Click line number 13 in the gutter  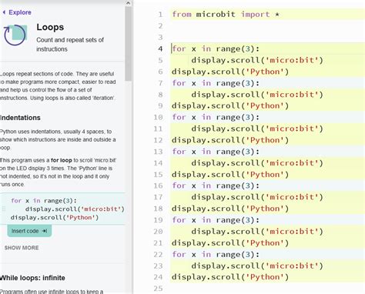click(x=158, y=152)
